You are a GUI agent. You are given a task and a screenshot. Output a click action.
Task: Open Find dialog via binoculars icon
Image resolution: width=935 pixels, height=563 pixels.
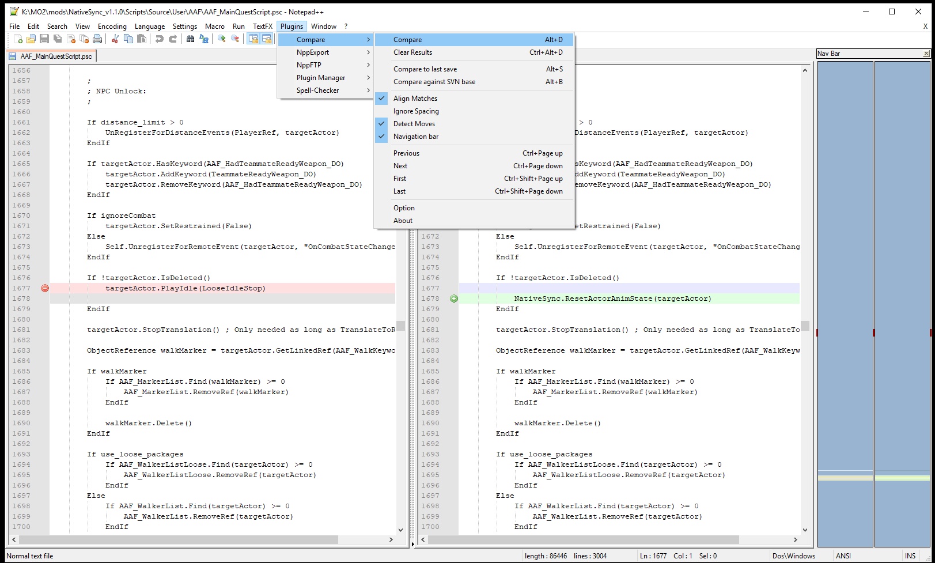[x=190, y=39]
